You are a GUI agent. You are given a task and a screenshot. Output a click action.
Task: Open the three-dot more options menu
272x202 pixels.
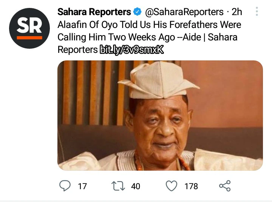point(257,12)
